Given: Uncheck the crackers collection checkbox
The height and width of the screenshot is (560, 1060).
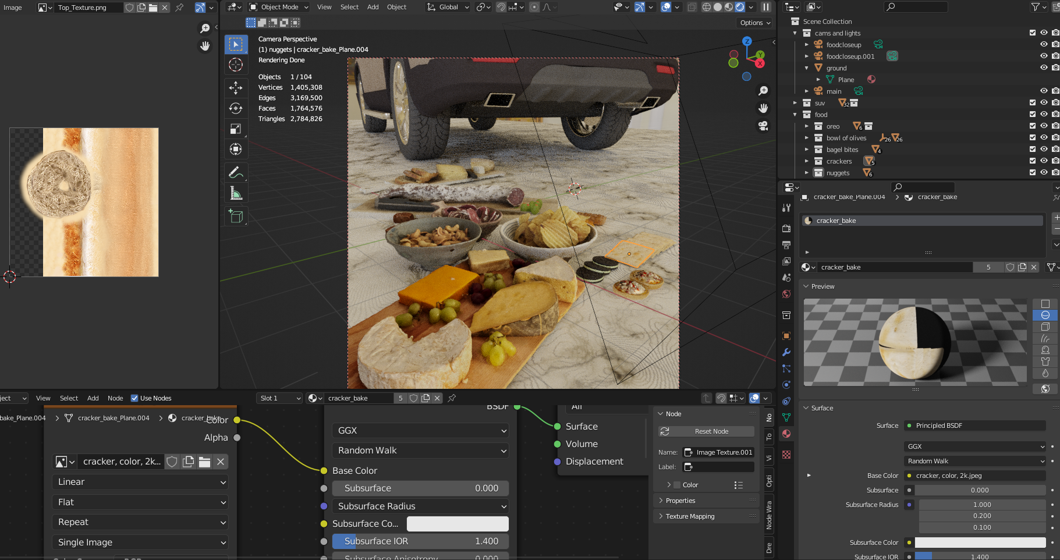Looking at the screenshot, I should pyautogui.click(x=1033, y=161).
